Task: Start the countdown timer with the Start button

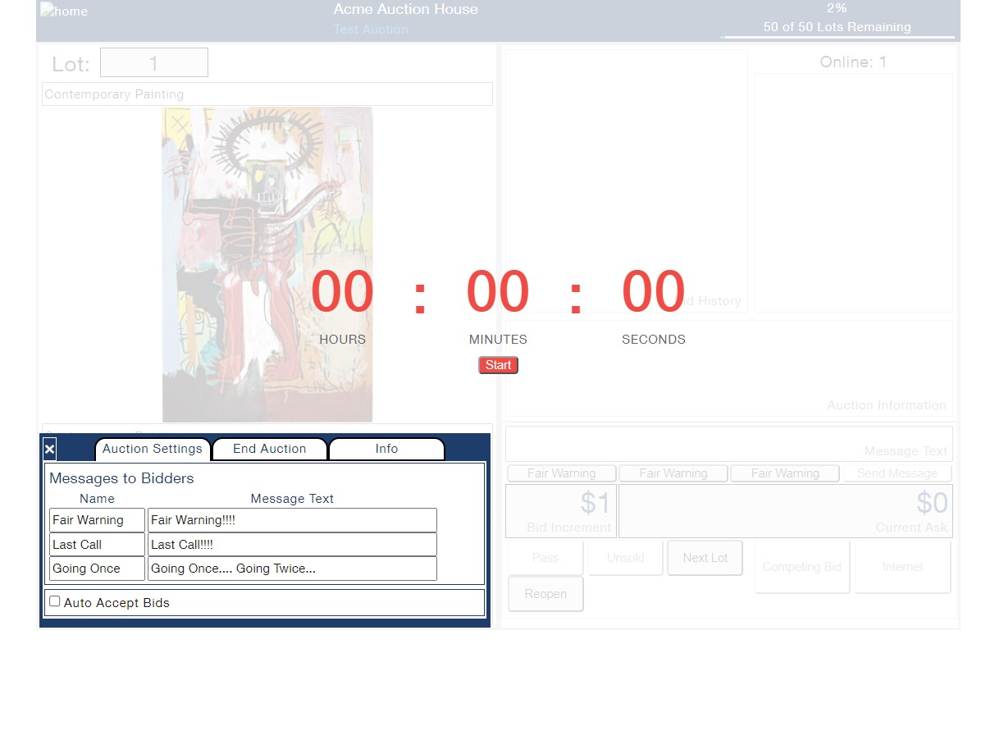Action: point(498,365)
